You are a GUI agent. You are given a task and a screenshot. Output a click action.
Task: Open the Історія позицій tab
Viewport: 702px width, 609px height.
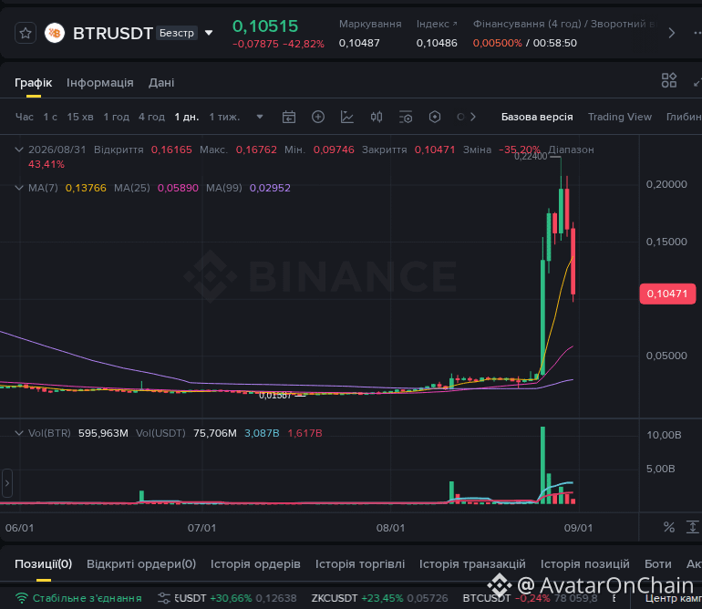[x=584, y=563]
